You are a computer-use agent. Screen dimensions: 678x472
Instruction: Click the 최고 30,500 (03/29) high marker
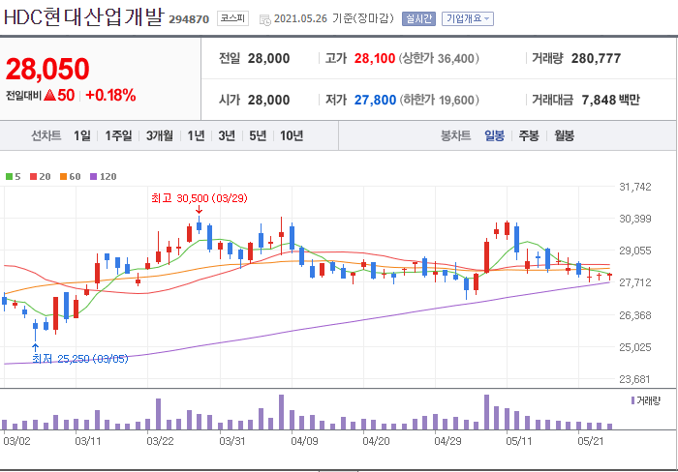coord(200,198)
